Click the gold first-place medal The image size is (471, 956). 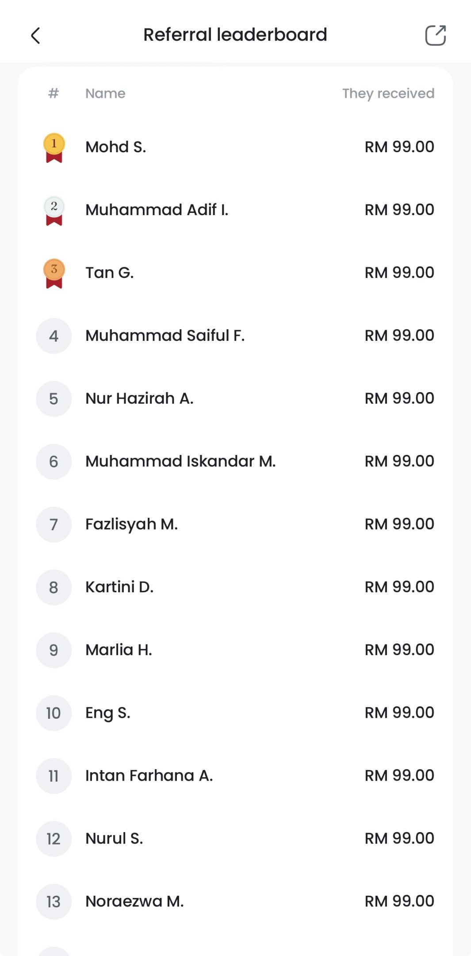54,147
